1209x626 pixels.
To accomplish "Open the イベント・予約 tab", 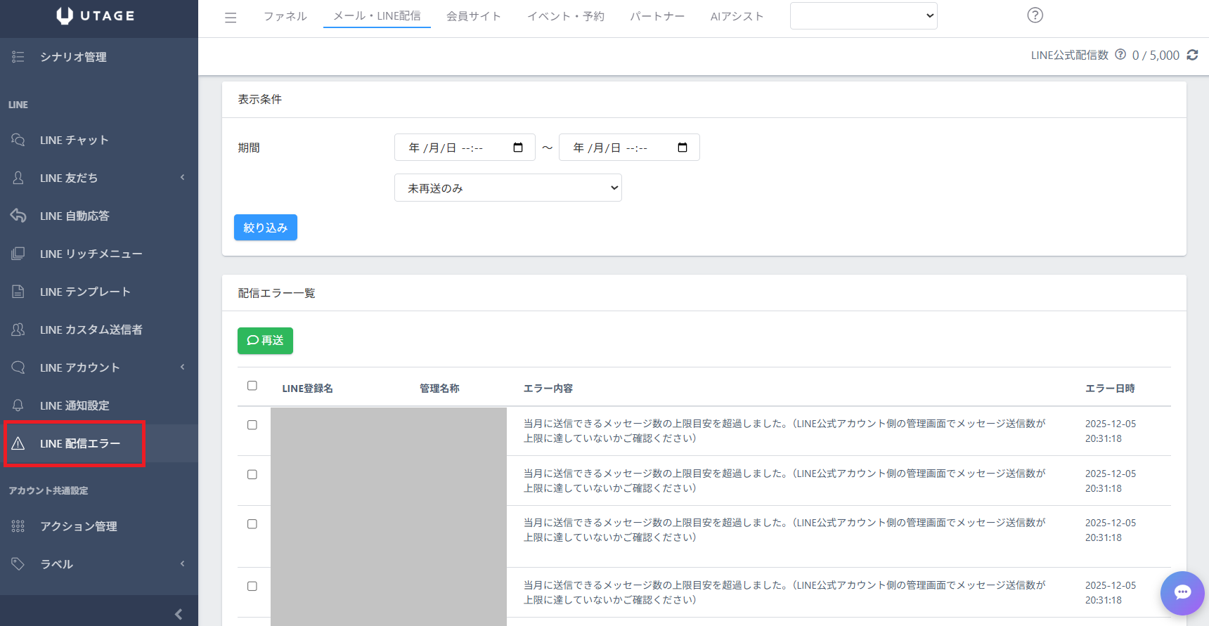I will [565, 16].
